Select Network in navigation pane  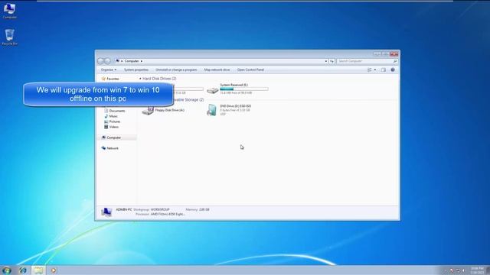click(113, 148)
